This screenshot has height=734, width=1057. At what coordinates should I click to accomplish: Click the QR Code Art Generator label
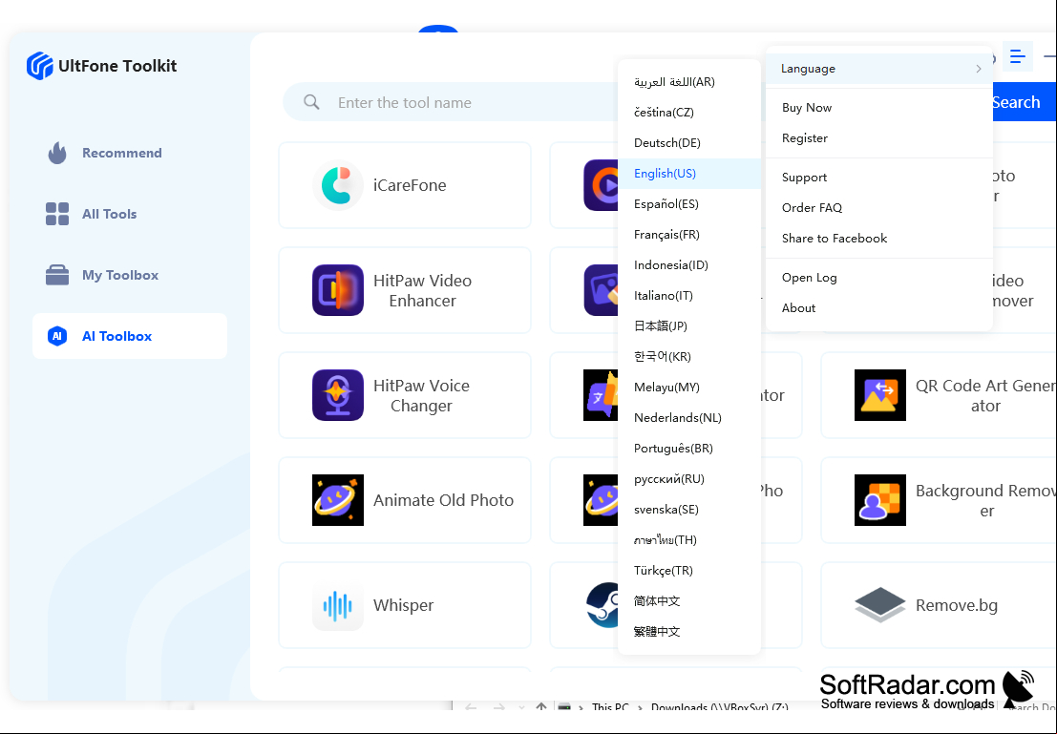(985, 396)
